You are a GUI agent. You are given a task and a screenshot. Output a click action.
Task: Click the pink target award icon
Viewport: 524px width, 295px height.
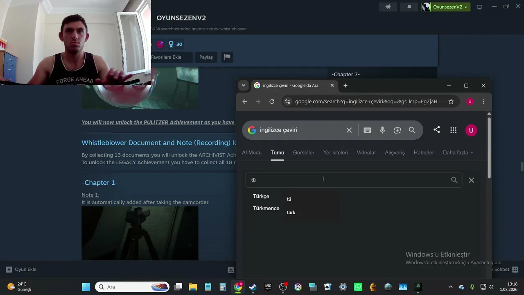pos(160,44)
